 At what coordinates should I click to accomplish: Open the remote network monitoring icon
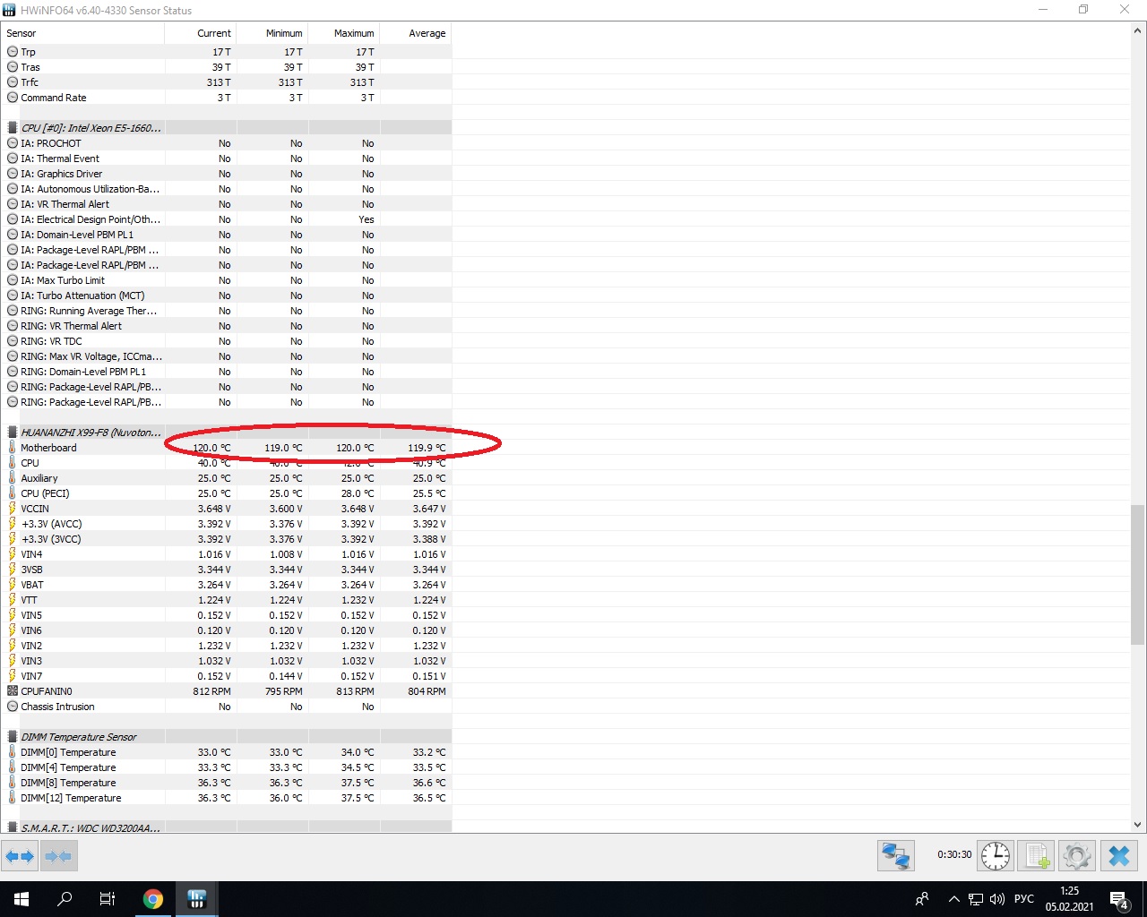coord(895,856)
